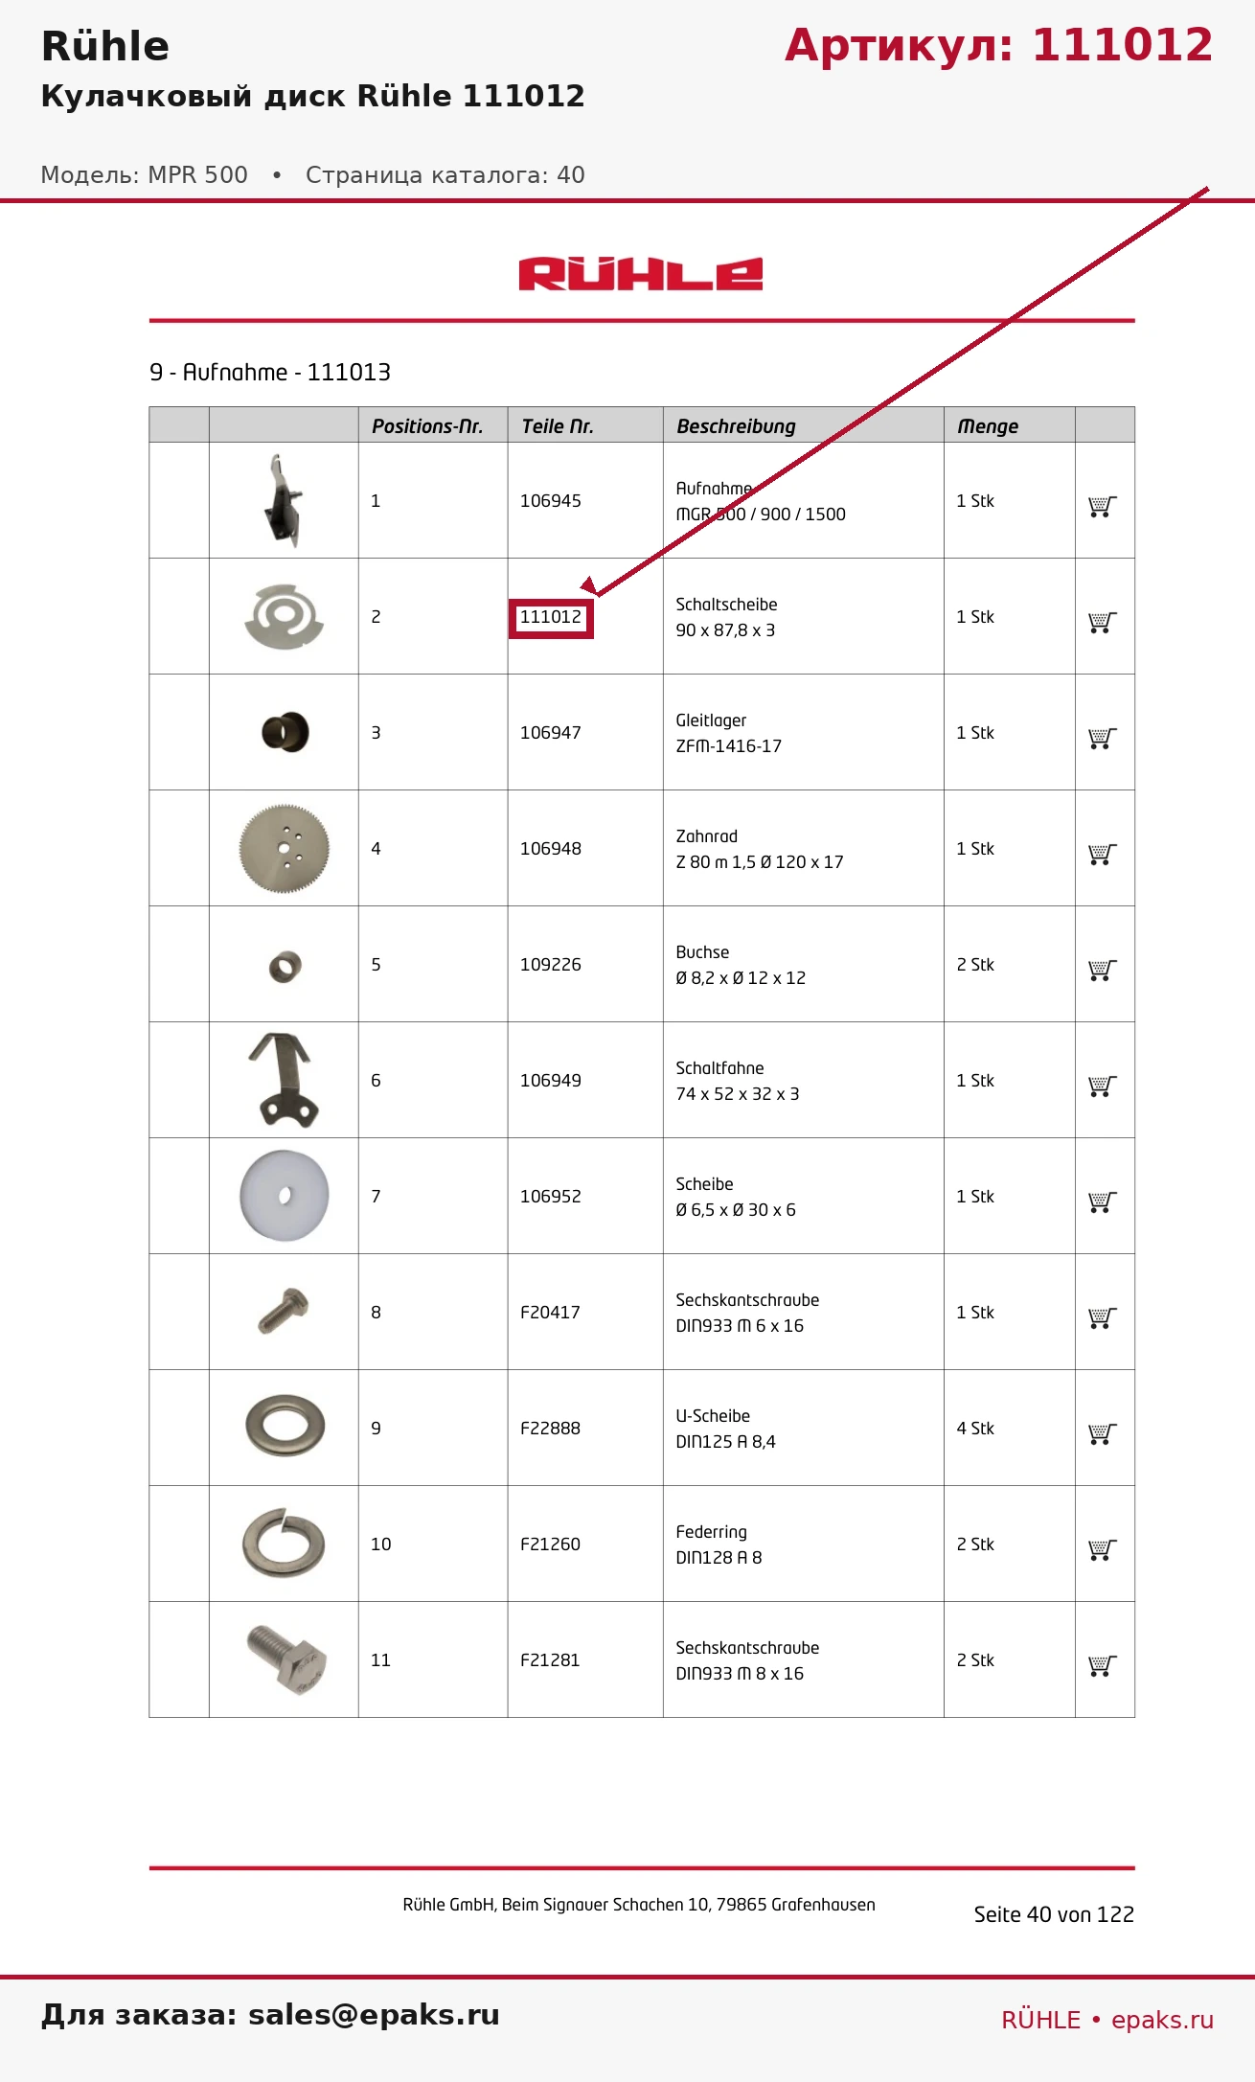Image resolution: width=1255 pixels, height=2082 pixels.
Task: Click cart icon for Aufnahme 106945
Action: click(x=1103, y=506)
